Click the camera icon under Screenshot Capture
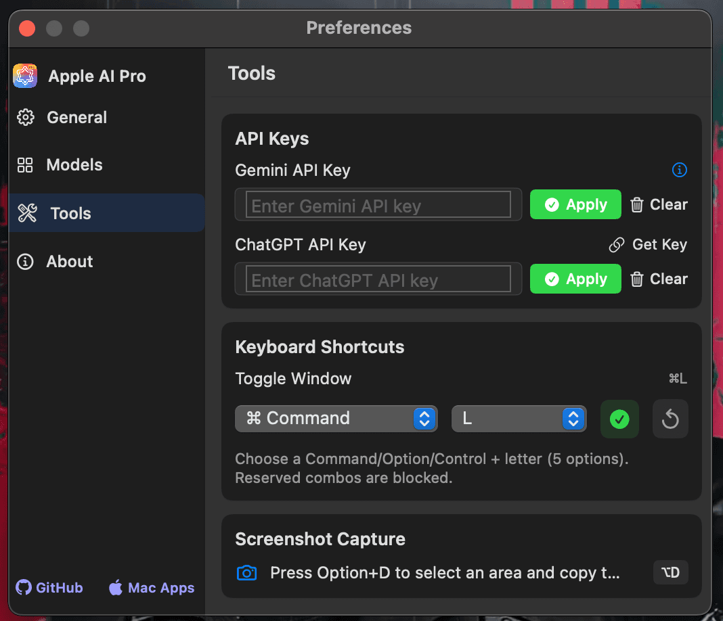 click(x=246, y=572)
